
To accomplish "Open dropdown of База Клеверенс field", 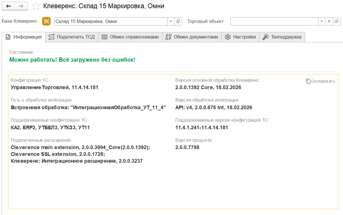I will coord(171,21).
